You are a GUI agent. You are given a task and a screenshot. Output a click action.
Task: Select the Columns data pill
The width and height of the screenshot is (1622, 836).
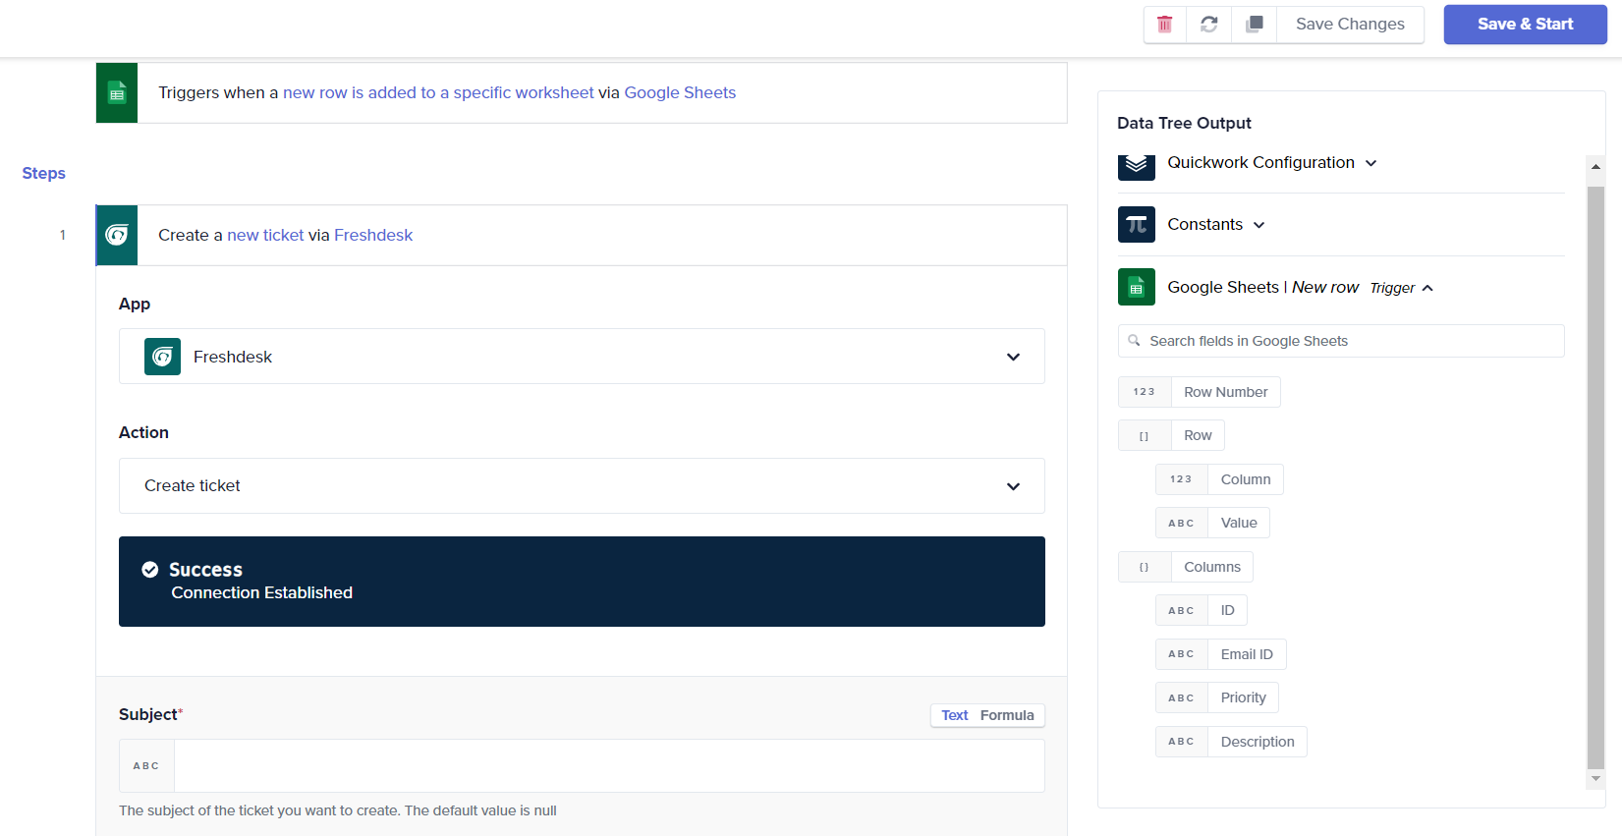[x=1212, y=567]
